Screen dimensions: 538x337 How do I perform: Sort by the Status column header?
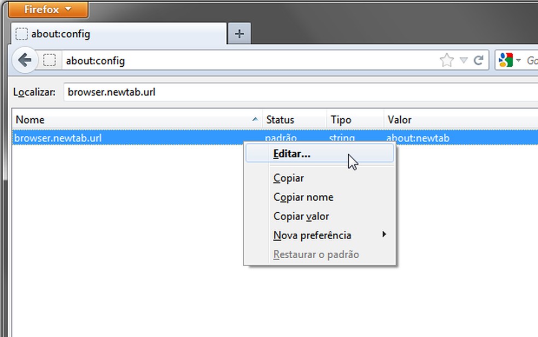(294, 119)
